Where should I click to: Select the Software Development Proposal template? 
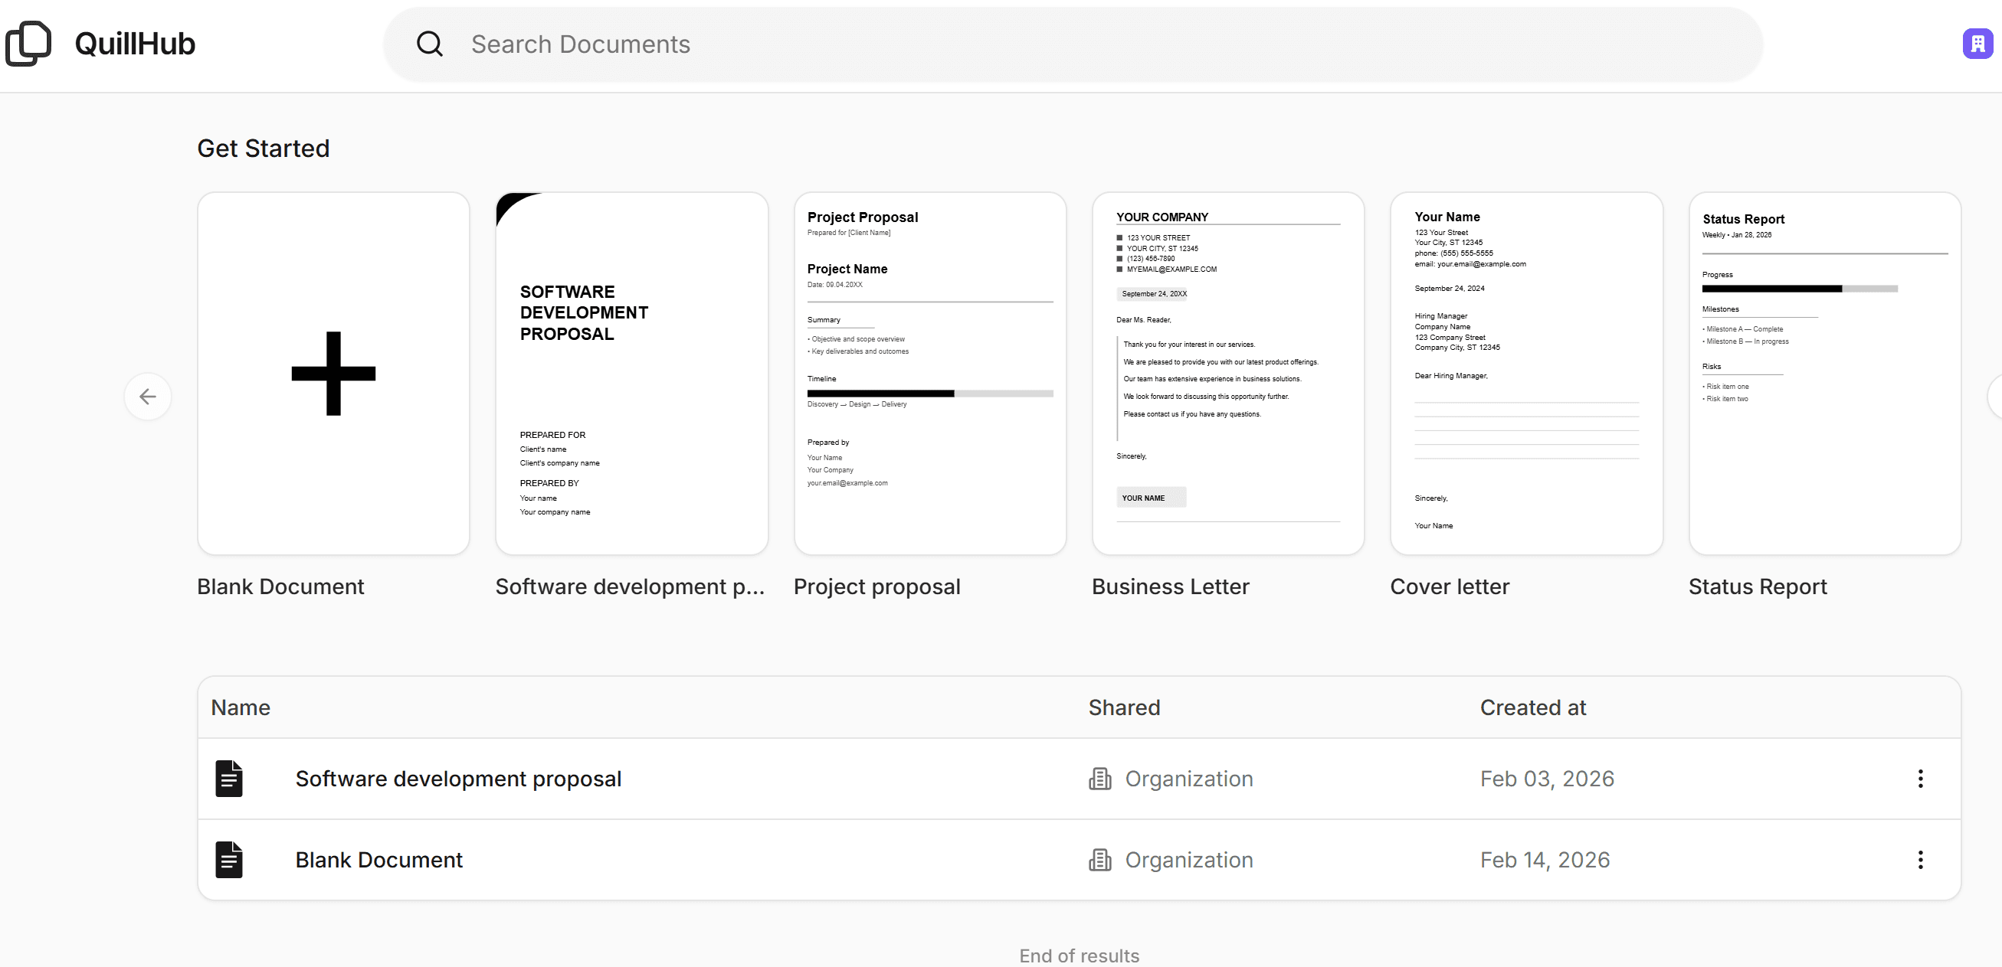pyautogui.click(x=631, y=374)
